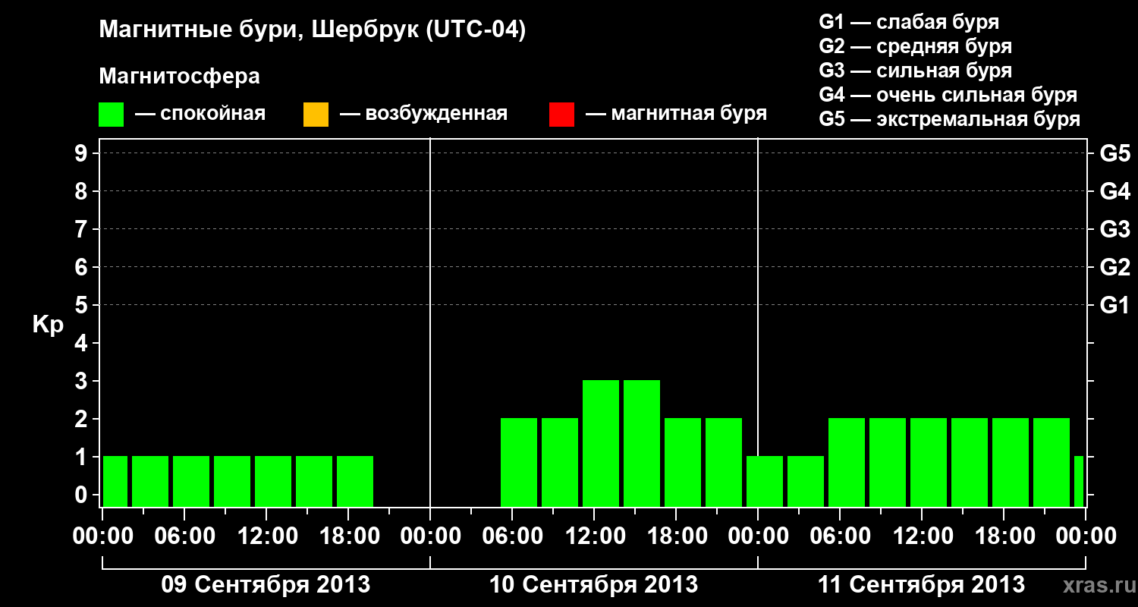1138x607 pixels.
Task: Click first Kp 3 bar at 12:00 on 10 September
Action: coord(601,443)
